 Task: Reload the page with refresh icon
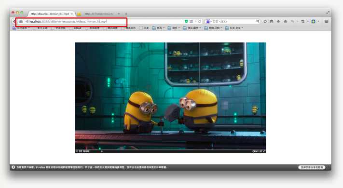[x=200, y=21]
